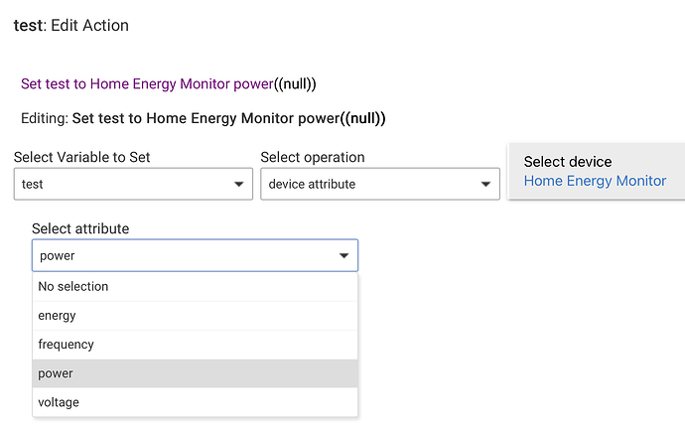Click the bold "Editing:" action description text
The image size is (685, 431).
coord(203,118)
